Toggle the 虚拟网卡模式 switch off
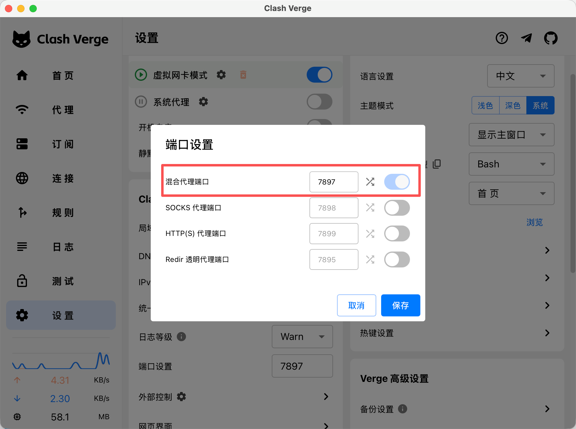 [x=319, y=75]
